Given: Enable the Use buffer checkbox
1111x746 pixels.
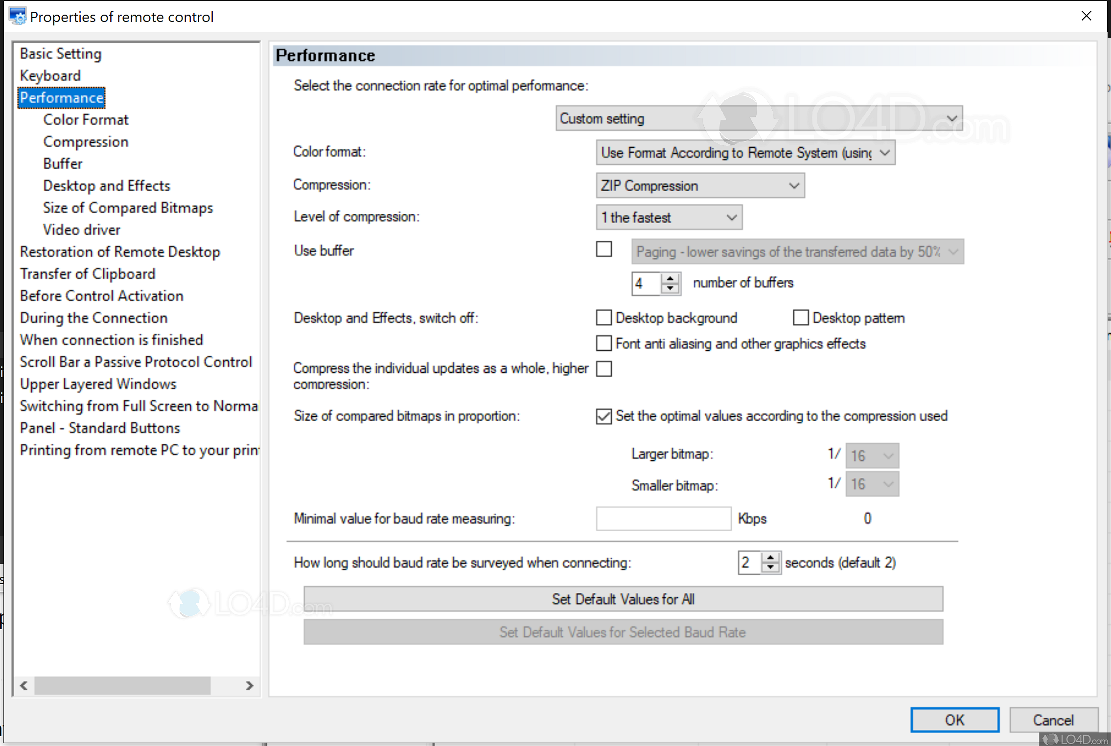Looking at the screenshot, I should click(604, 249).
